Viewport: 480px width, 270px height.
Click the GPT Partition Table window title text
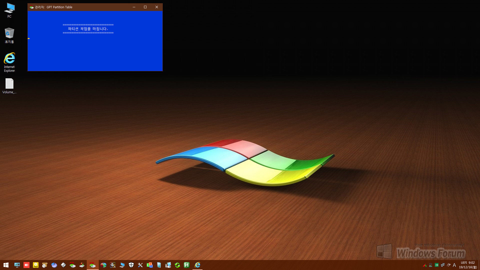53,7
